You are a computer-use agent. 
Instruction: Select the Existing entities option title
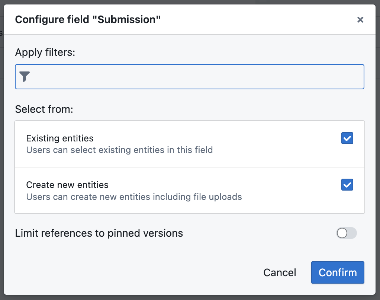60,138
